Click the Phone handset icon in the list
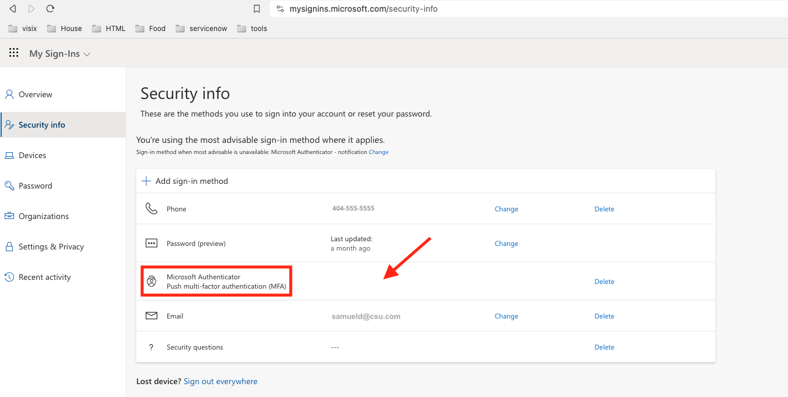Viewport: 788px width, 397px height. pos(152,208)
